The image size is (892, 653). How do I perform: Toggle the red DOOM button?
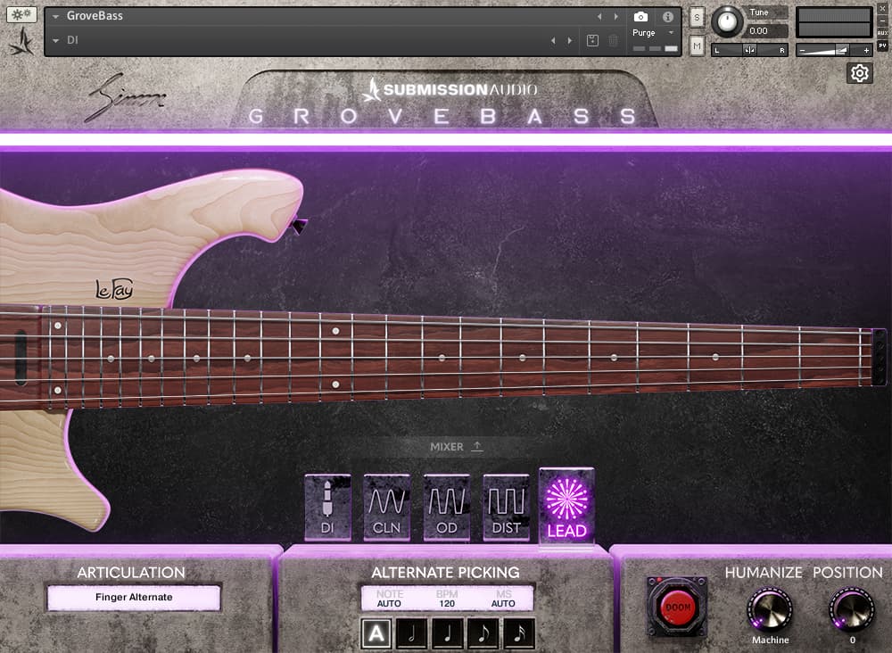(677, 608)
